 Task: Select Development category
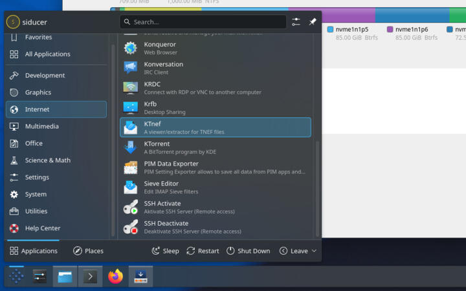point(56,76)
